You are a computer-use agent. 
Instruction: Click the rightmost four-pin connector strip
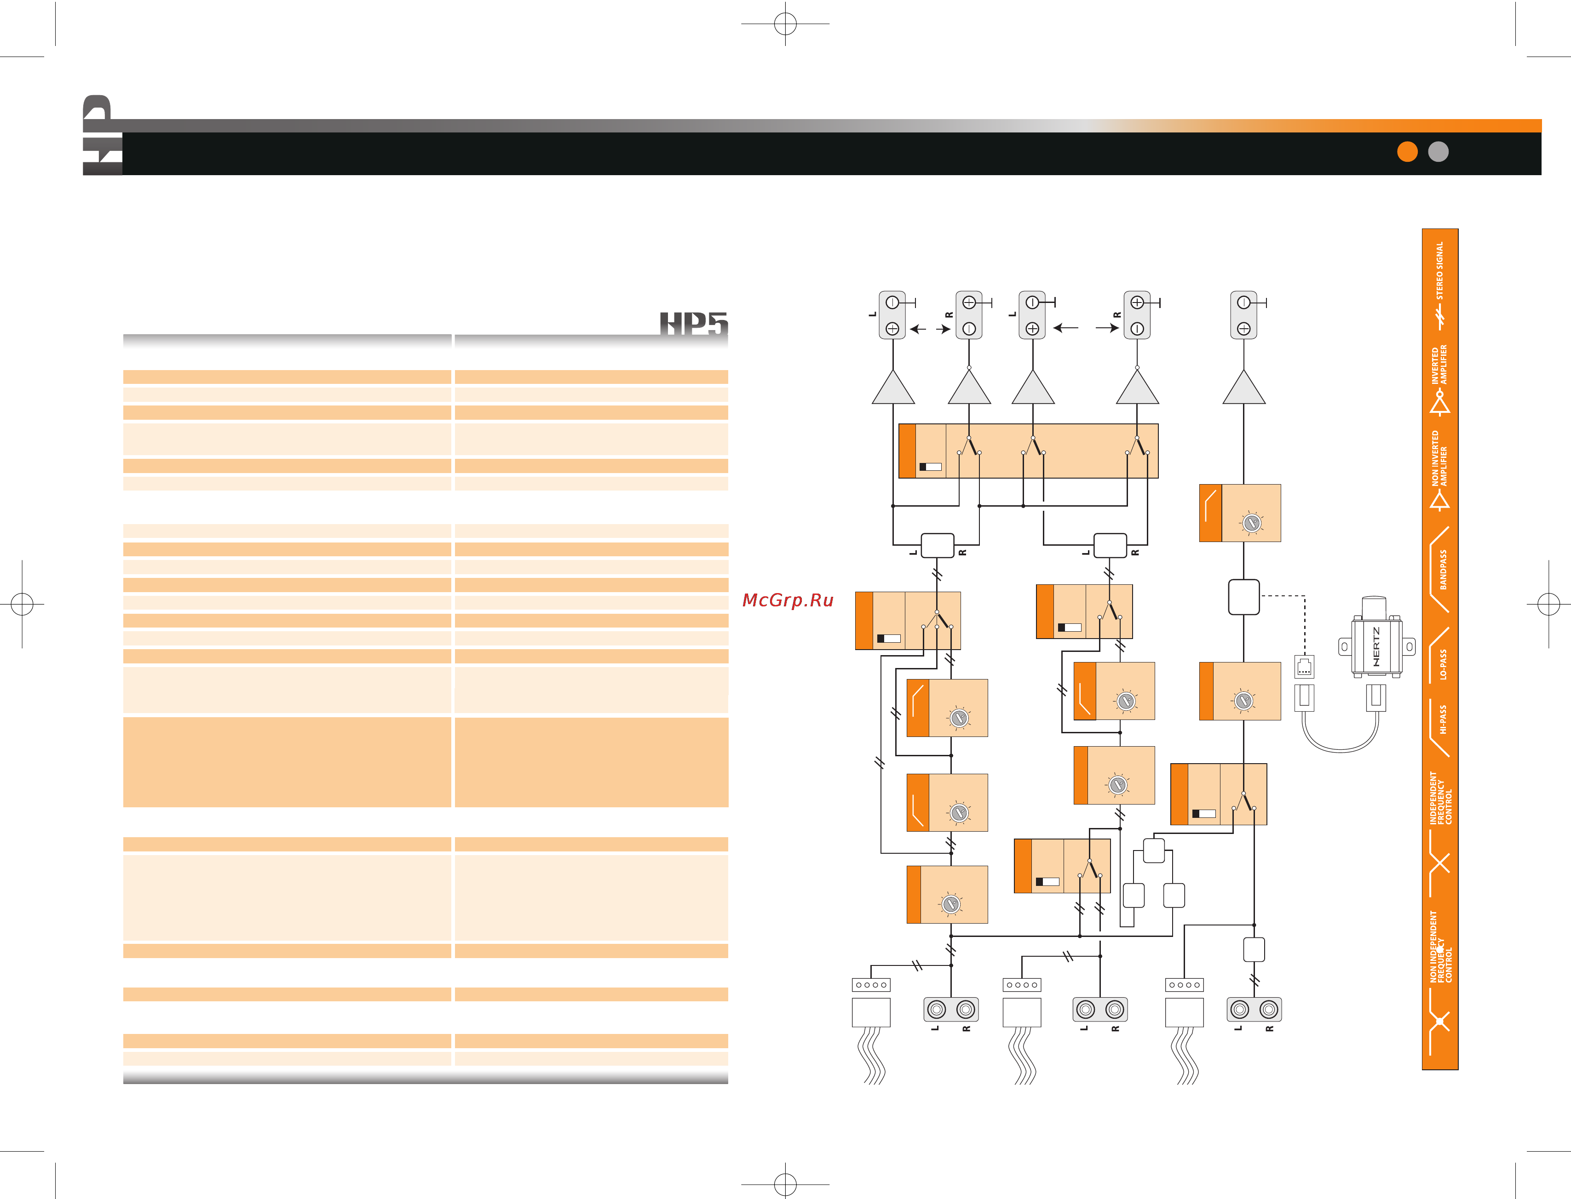click(1184, 985)
